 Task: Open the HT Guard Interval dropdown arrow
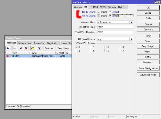(x=131, y=39)
